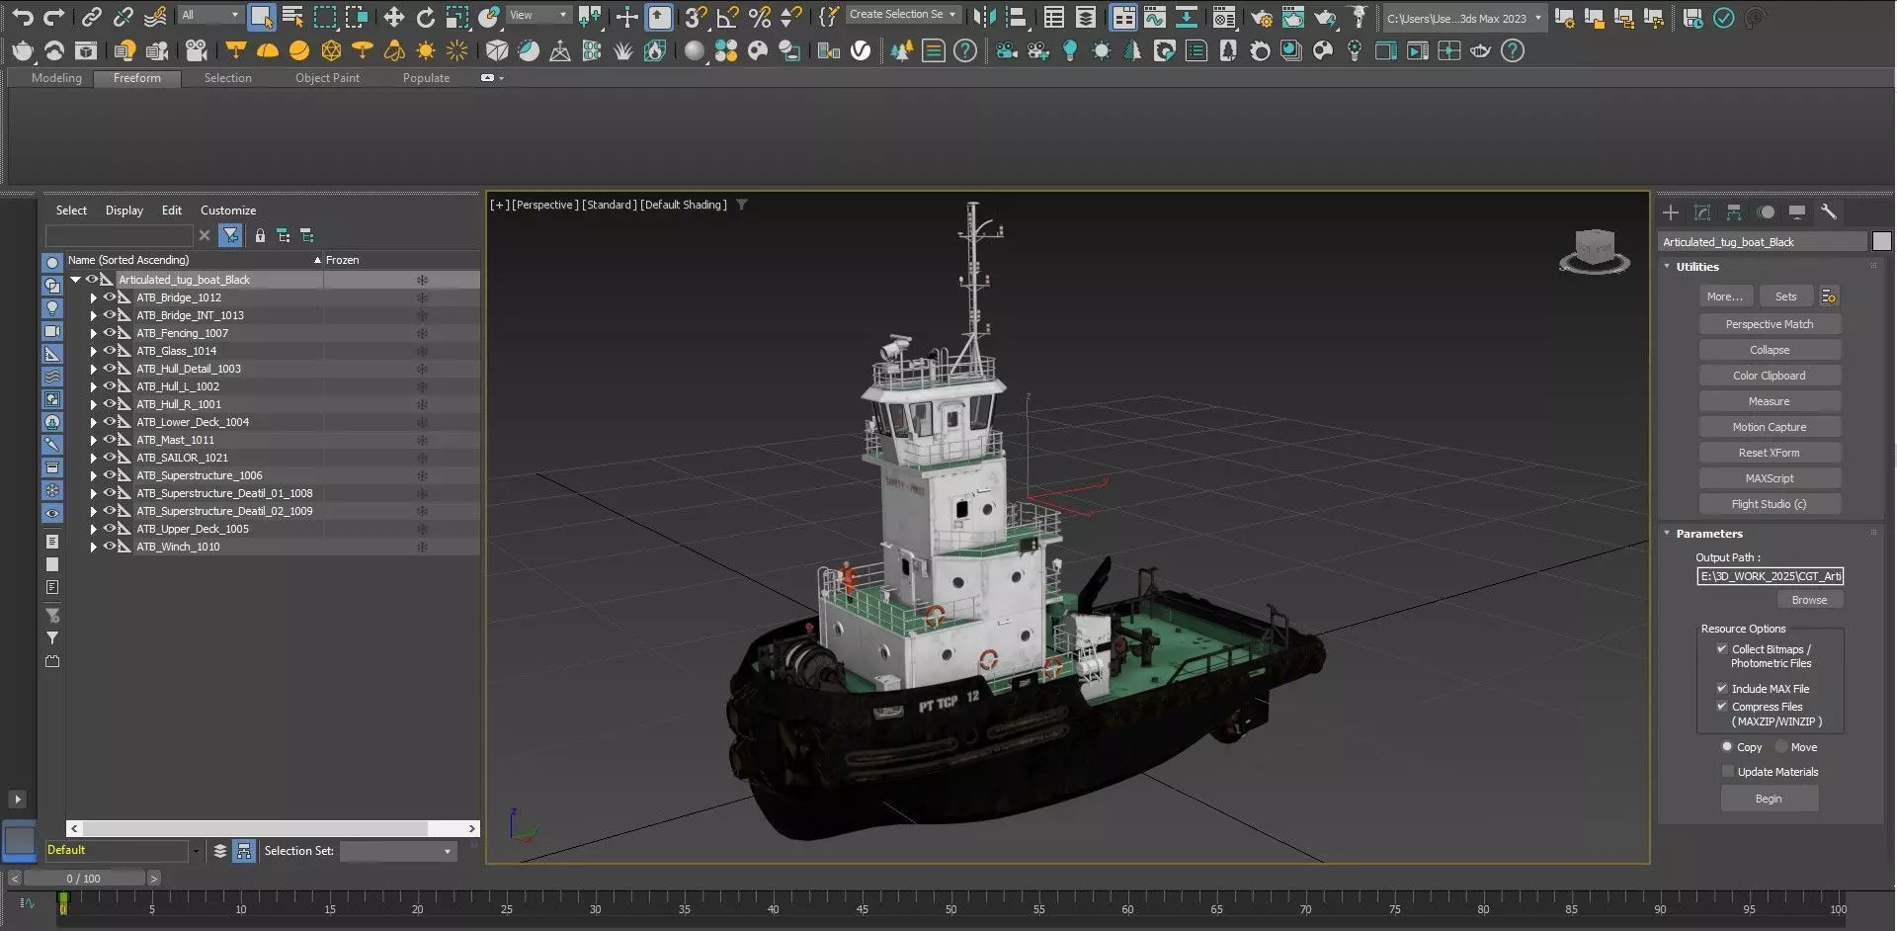The width and height of the screenshot is (1897, 931).
Task: Click the ViewCube in the viewport
Action: point(1594,250)
